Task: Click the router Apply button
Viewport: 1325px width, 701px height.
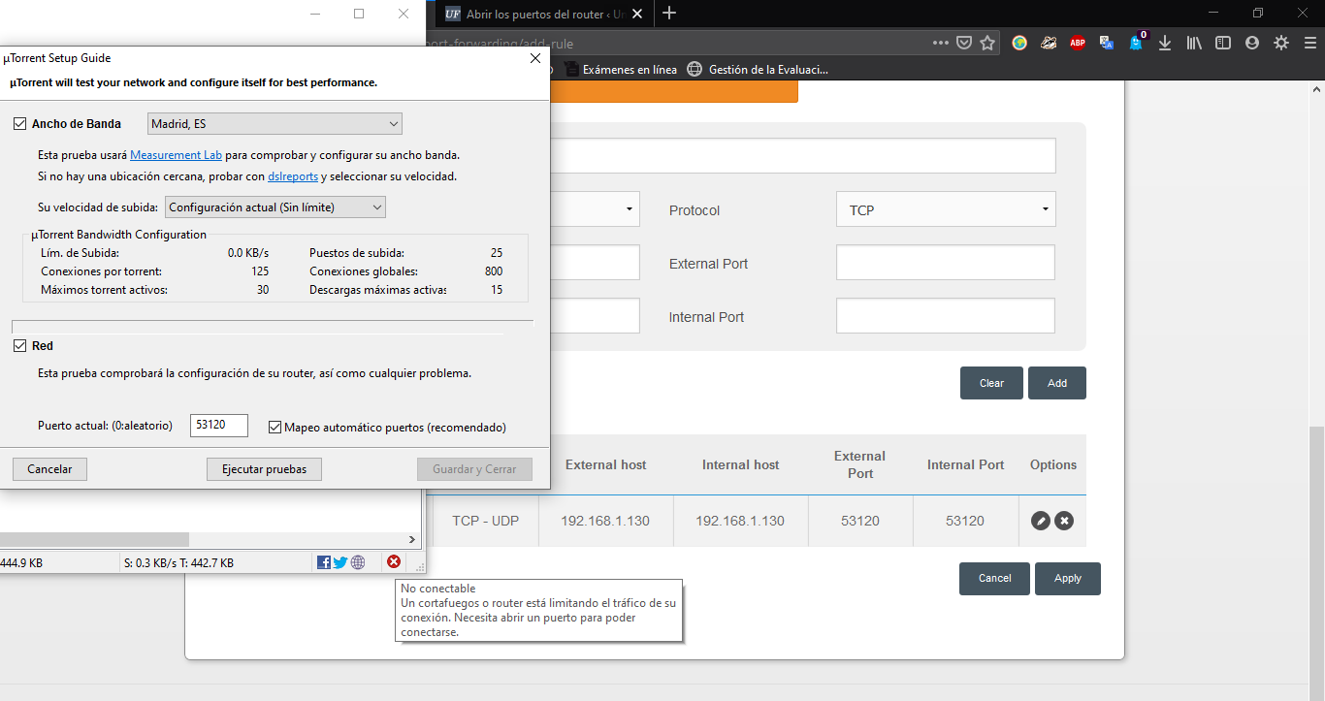Action: pos(1068,579)
